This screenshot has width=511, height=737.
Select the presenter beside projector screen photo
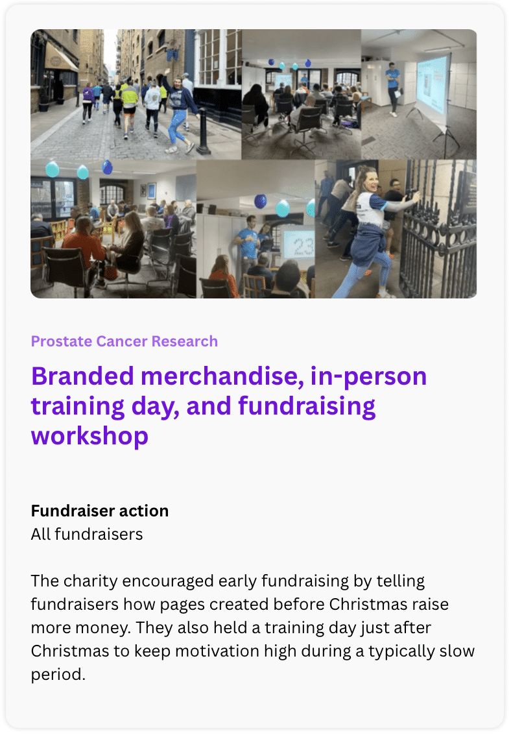coord(419,94)
